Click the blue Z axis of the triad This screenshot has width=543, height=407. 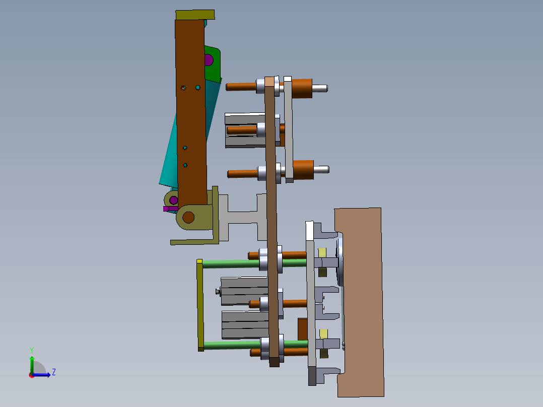coord(42,375)
